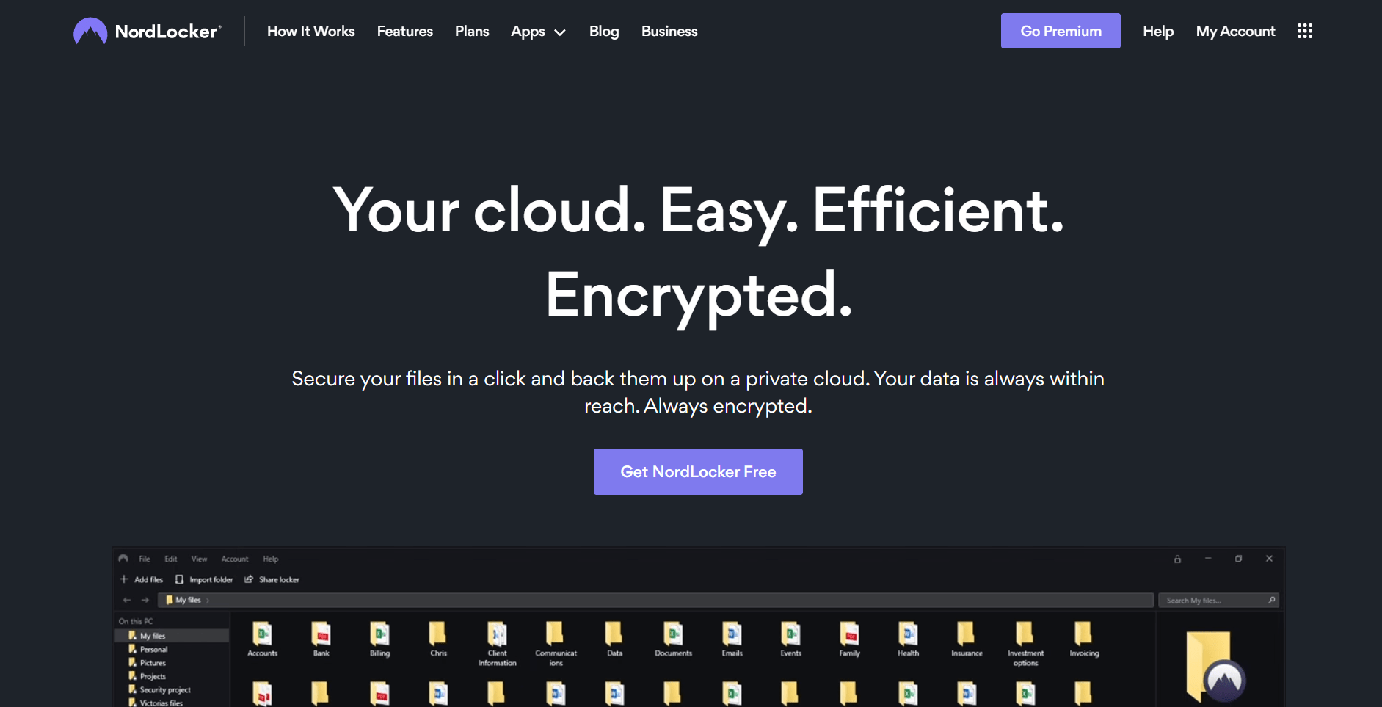Select the Family PDF icon in preview
1382x707 pixels.
pos(849,634)
